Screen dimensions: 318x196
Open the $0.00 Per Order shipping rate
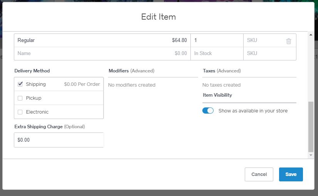(82, 84)
